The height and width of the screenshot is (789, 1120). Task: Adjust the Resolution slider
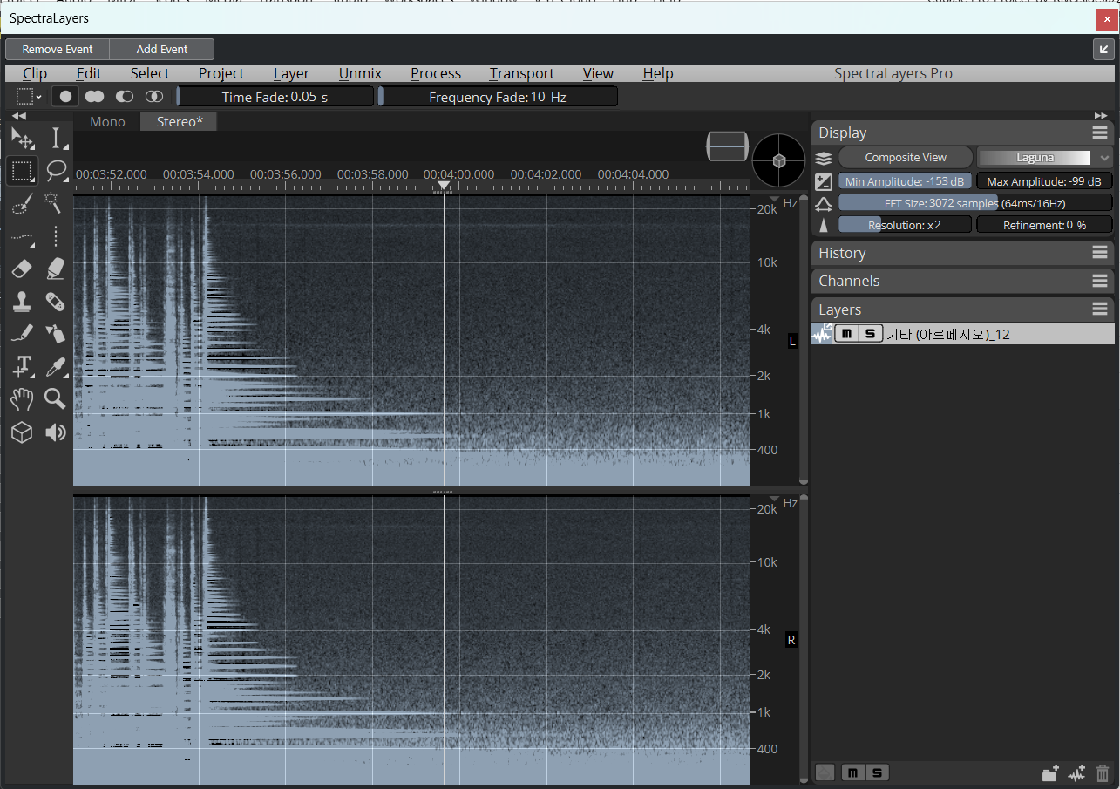click(x=905, y=225)
